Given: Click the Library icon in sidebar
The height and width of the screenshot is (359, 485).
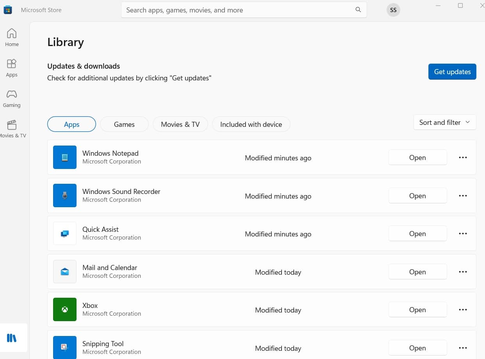Looking at the screenshot, I should point(12,338).
